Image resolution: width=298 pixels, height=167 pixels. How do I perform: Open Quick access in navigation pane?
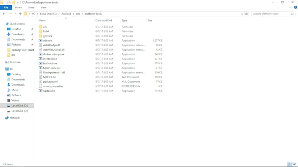click(x=17, y=24)
